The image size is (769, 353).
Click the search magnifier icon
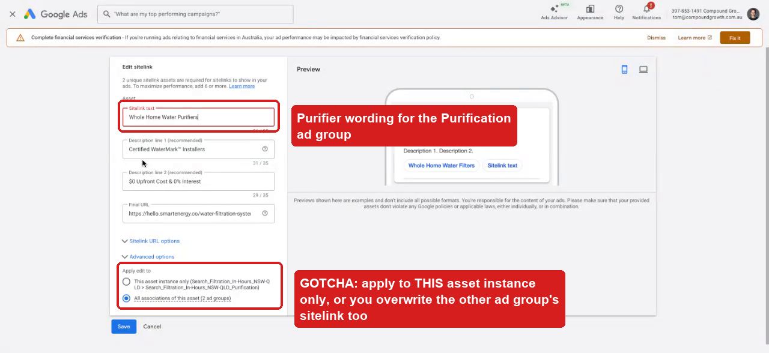pos(106,14)
